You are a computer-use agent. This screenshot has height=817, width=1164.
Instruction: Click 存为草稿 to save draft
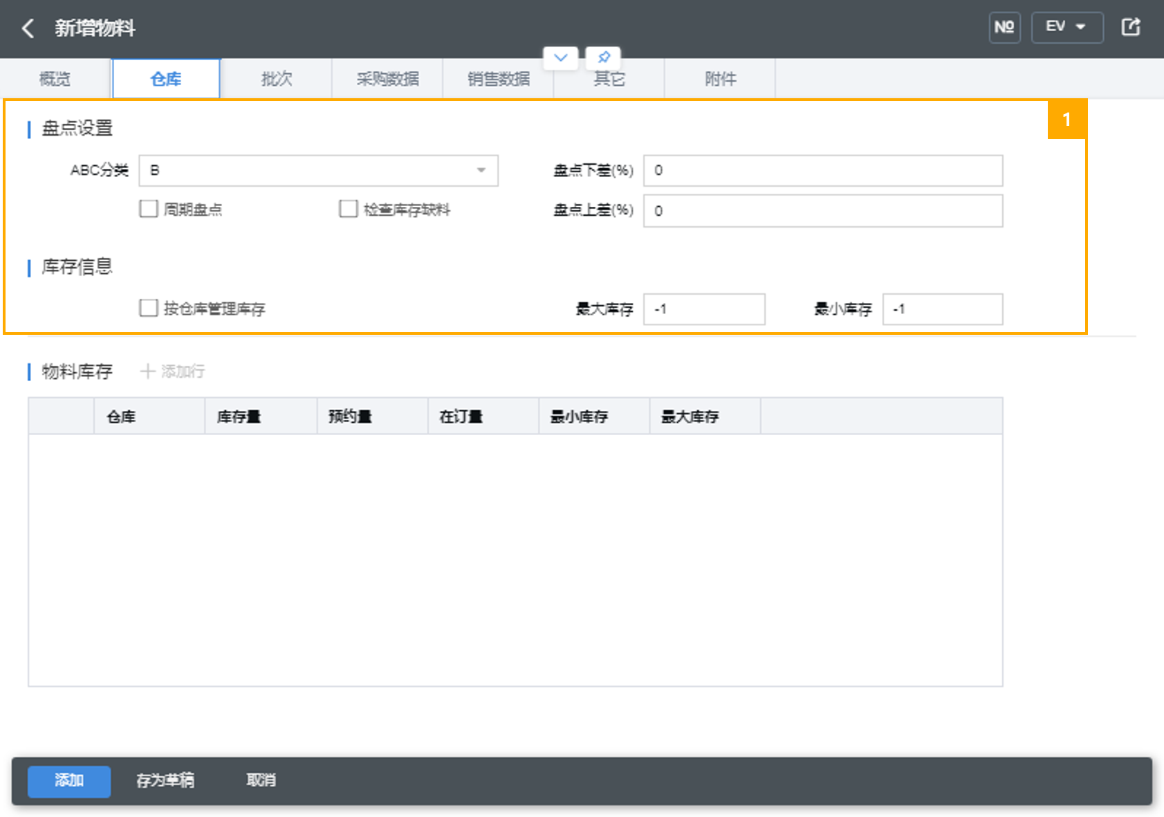pyautogui.click(x=165, y=781)
